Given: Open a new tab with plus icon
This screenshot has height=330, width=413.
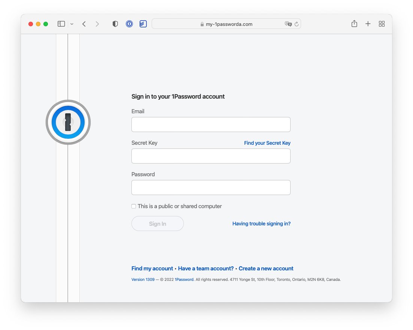Looking at the screenshot, I should tap(368, 24).
